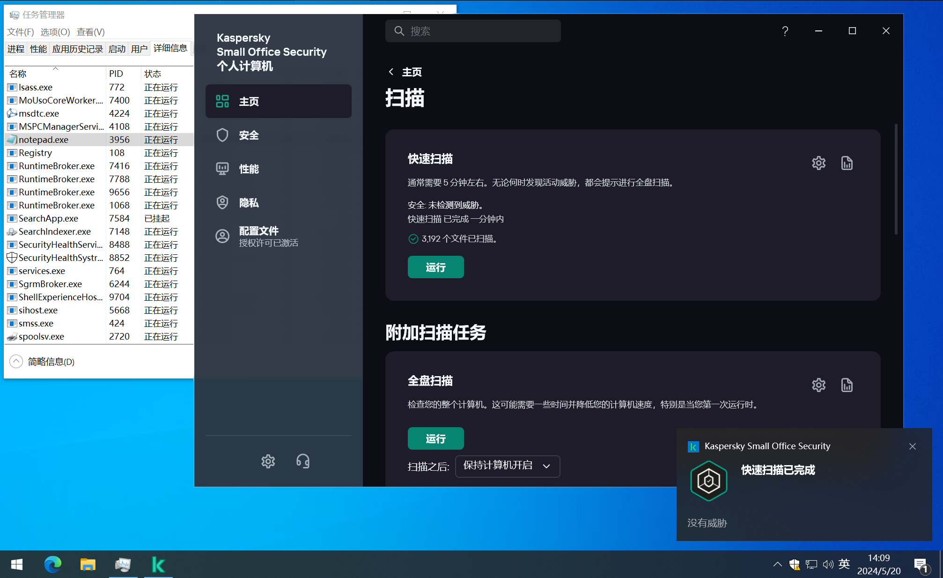Click the help question mark icon
This screenshot has width=943, height=578.
point(785,31)
